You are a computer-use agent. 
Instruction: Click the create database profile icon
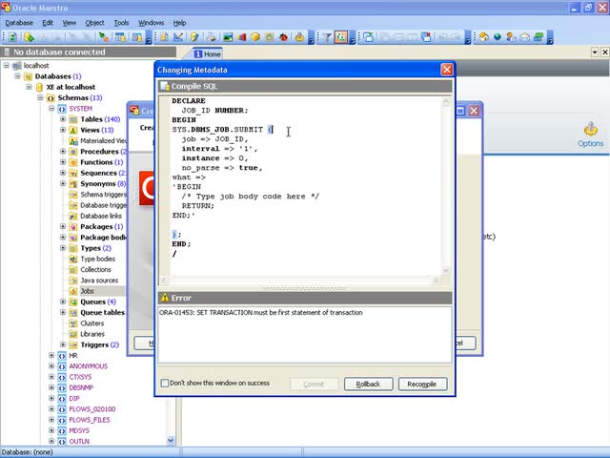pyautogui.click(x=30, y=37)
